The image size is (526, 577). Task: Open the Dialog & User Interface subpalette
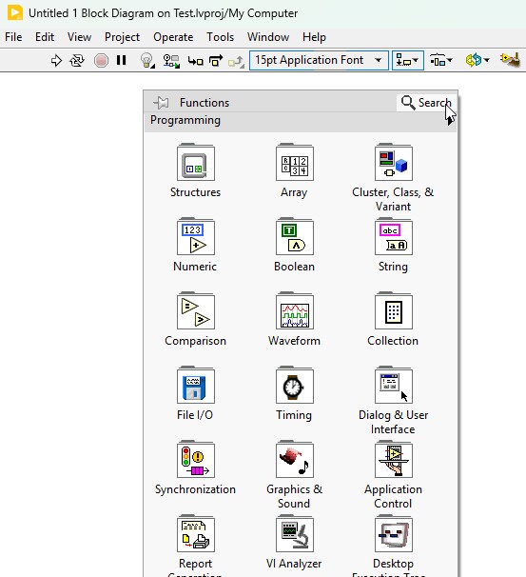pyautogui.click(x=393, y=401)
